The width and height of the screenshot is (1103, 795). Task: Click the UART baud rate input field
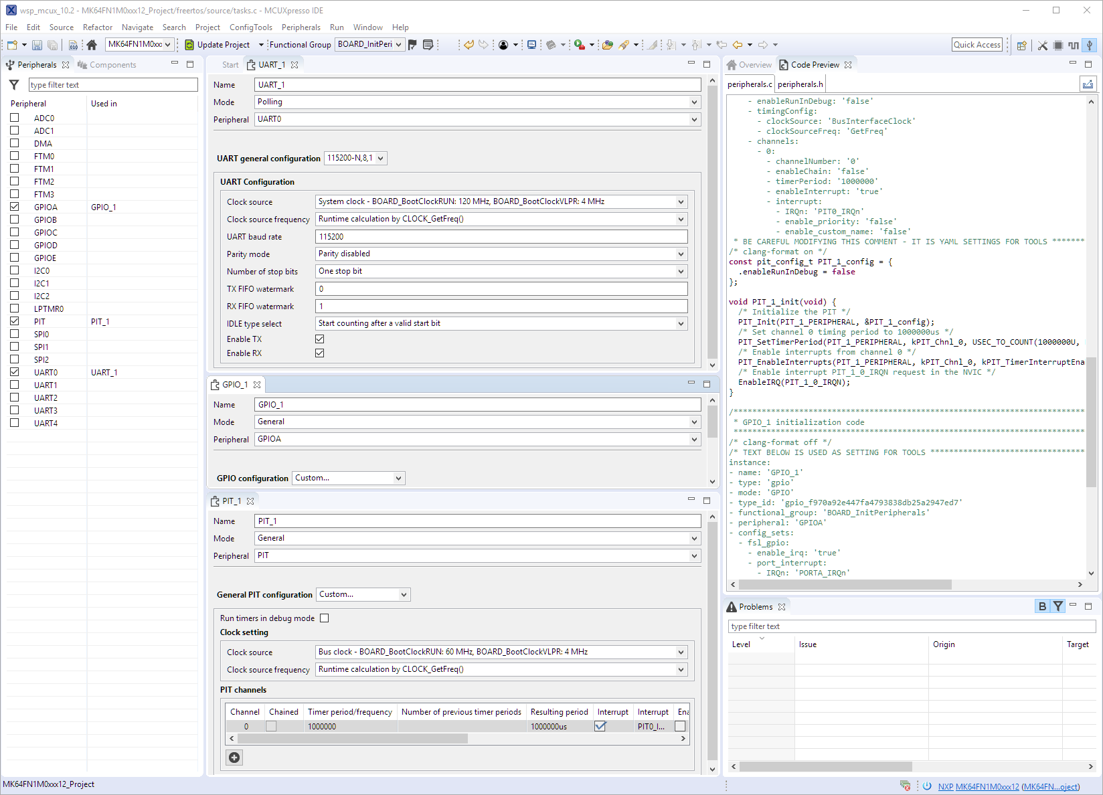(x=501, y=237)
